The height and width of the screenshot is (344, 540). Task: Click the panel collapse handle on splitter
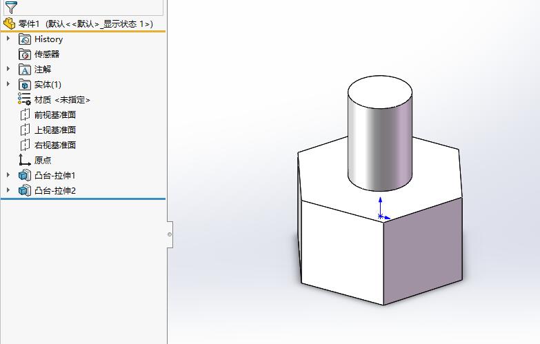[x=170, y=234]
